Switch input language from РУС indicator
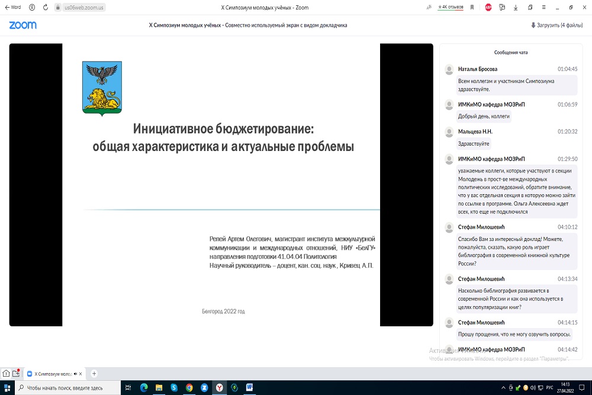 549,388
